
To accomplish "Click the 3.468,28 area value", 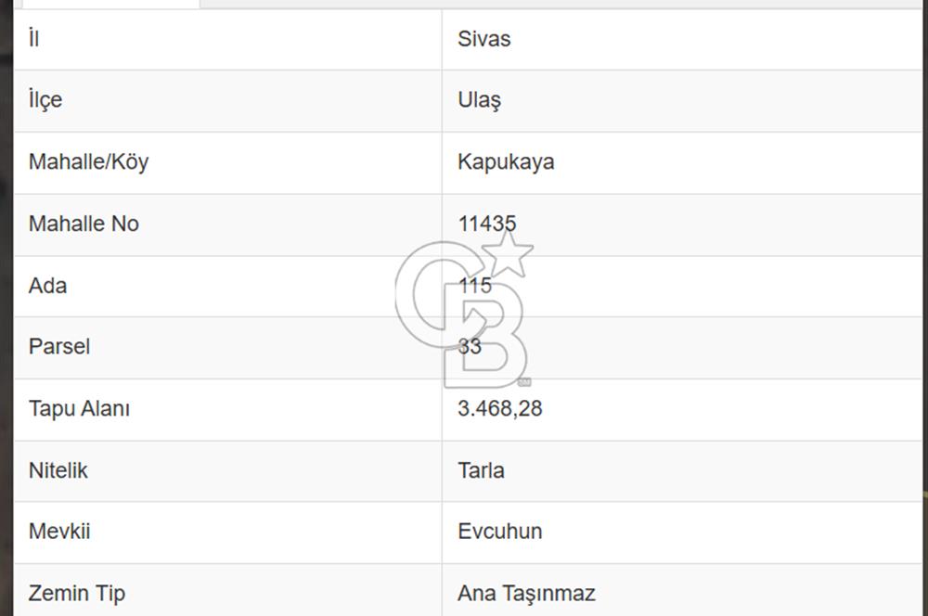I will pos(499,408).
